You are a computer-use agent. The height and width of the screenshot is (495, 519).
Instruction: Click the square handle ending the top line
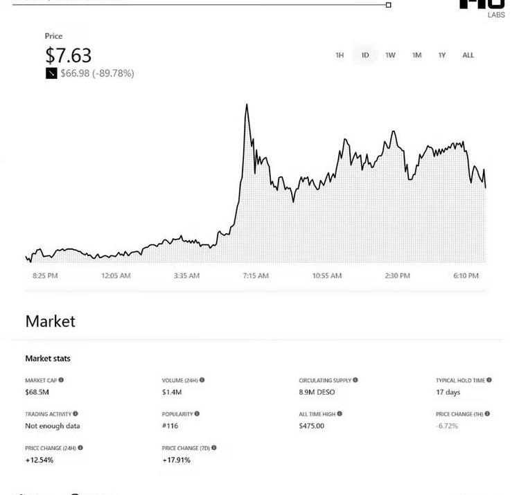(x=388, y=5)
